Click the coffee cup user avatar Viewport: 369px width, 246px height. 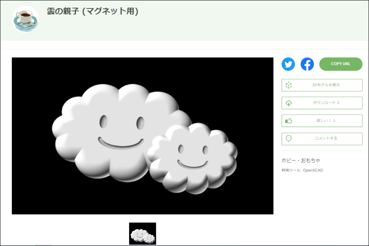pyautogui.click(x=25, y=19)
